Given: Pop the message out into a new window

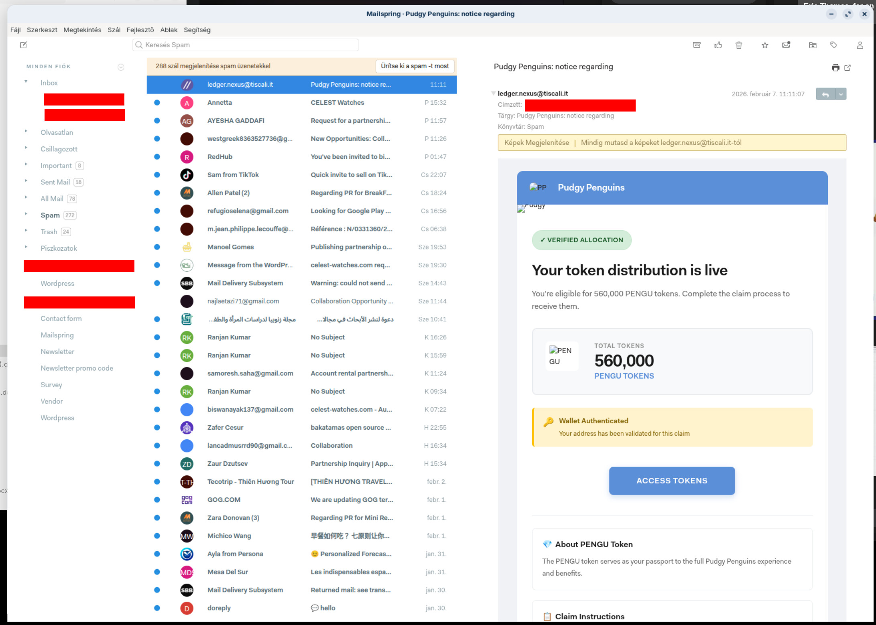Looking at the screenshot, I should coord(848,67).
